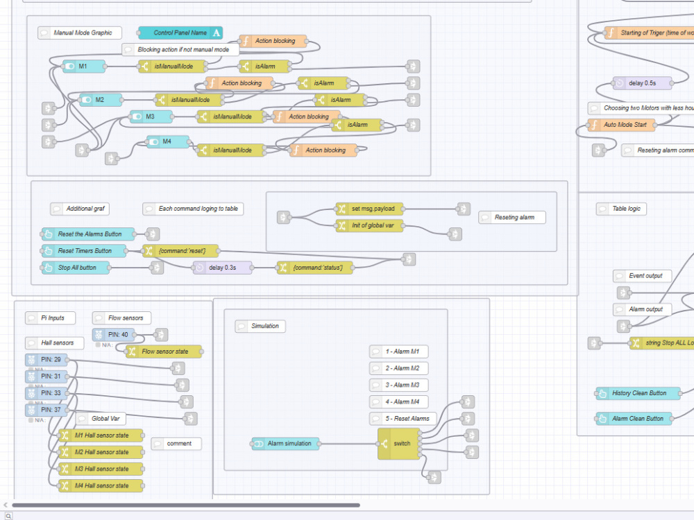Image resolution: width=694 pixels, height=520 pixels.
Task: Select the 3 - Alarm M3 comment
Action: [399, 385]
